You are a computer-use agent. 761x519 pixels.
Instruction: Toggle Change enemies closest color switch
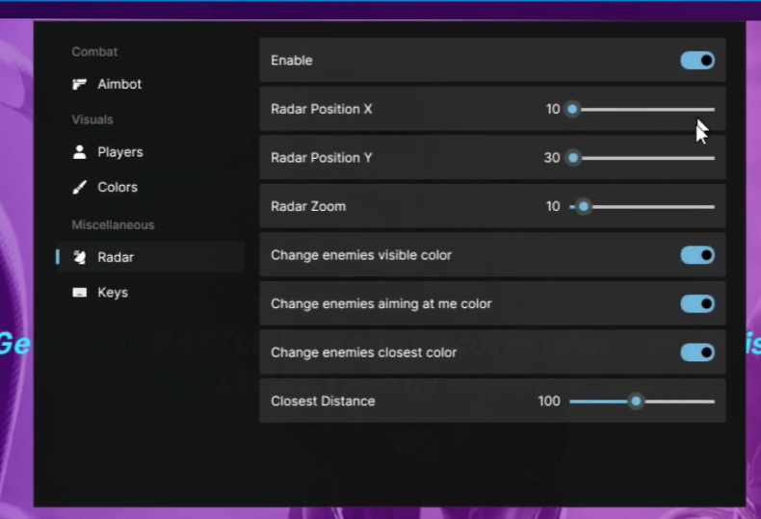click(697, 352)
